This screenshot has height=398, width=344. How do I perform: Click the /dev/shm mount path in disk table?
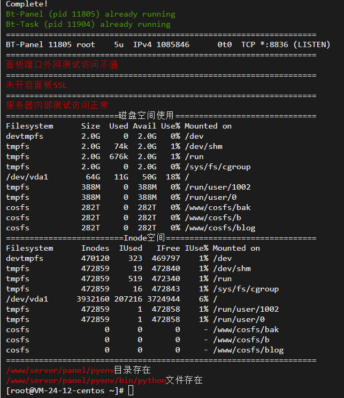pos(203,146)
